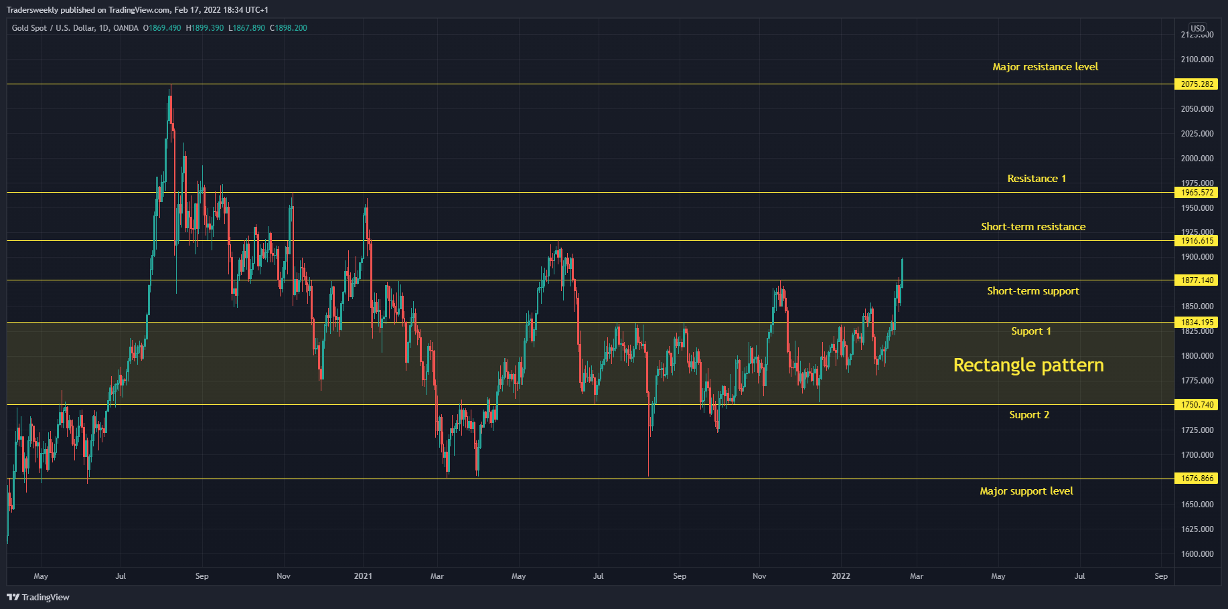Screen dimensions: 1228x609
Task: Click the Major support level label
Action: [1026, 491]
